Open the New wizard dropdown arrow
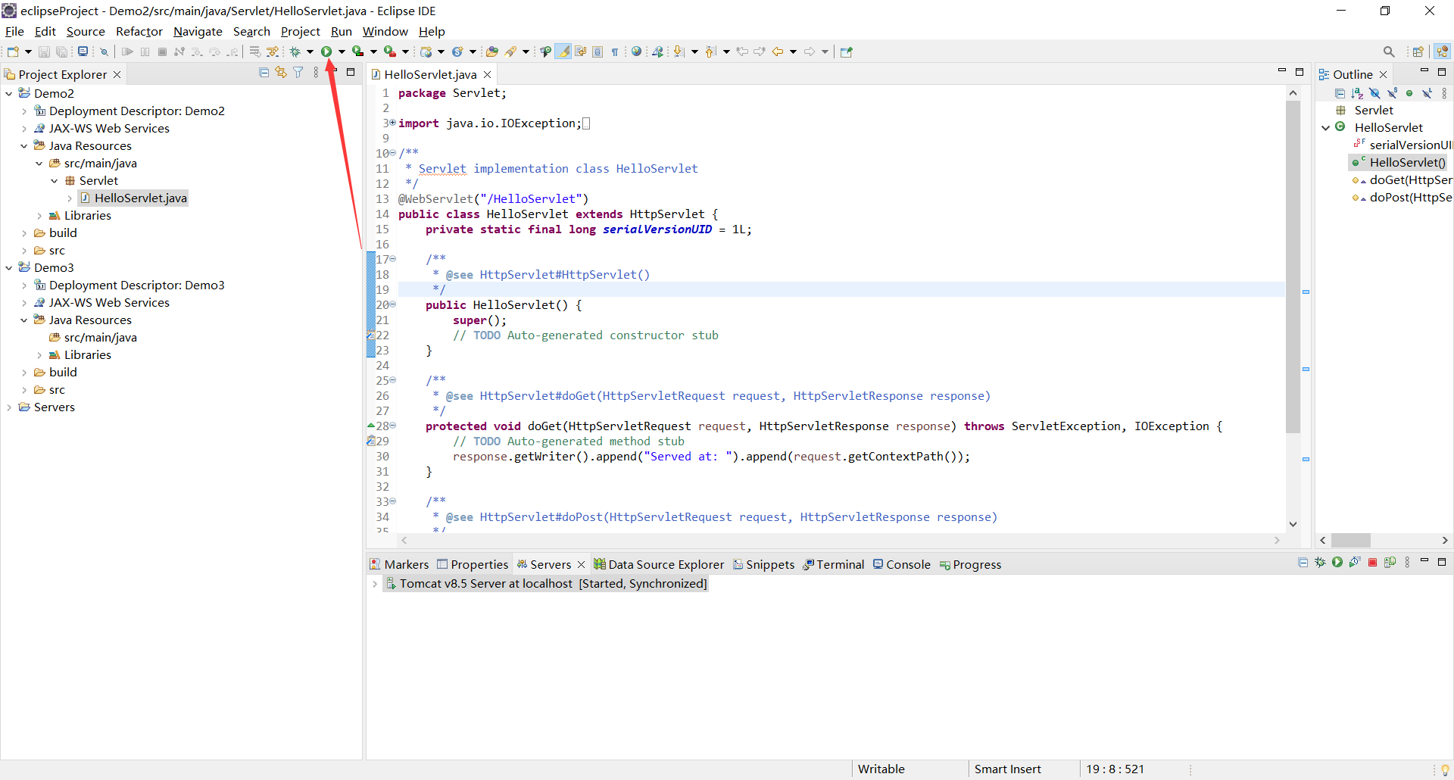The width and height of the screenshot is (1454, 780). coord(28,51)
